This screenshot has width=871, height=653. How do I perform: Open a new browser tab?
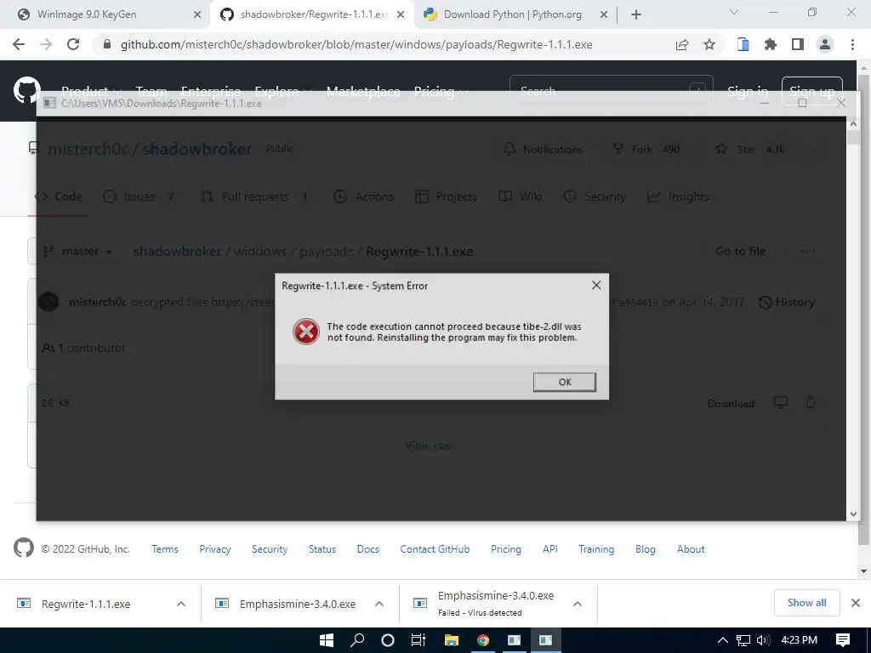coord(636,14)
